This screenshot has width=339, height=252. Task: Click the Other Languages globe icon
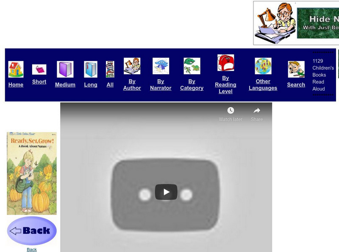[264, 66]
